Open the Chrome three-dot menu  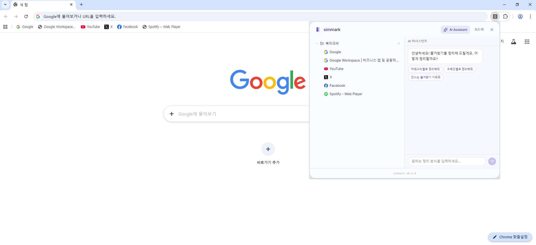530,17
